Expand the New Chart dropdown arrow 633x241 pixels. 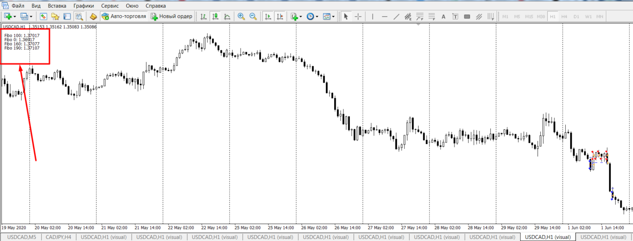15,17
